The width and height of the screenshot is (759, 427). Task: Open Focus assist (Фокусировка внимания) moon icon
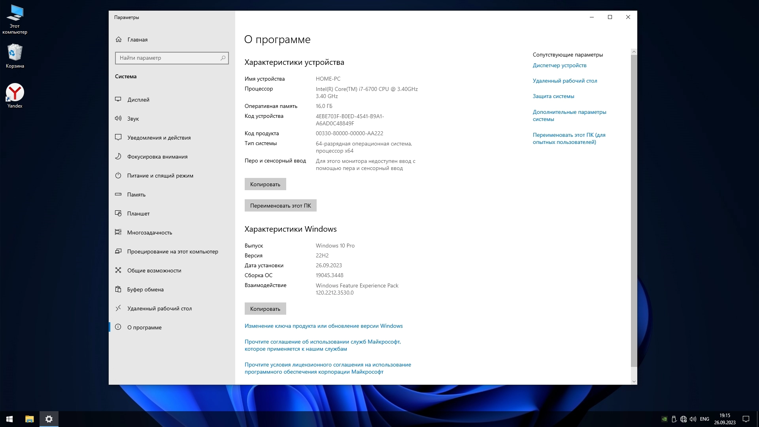[x=118, y=156]
